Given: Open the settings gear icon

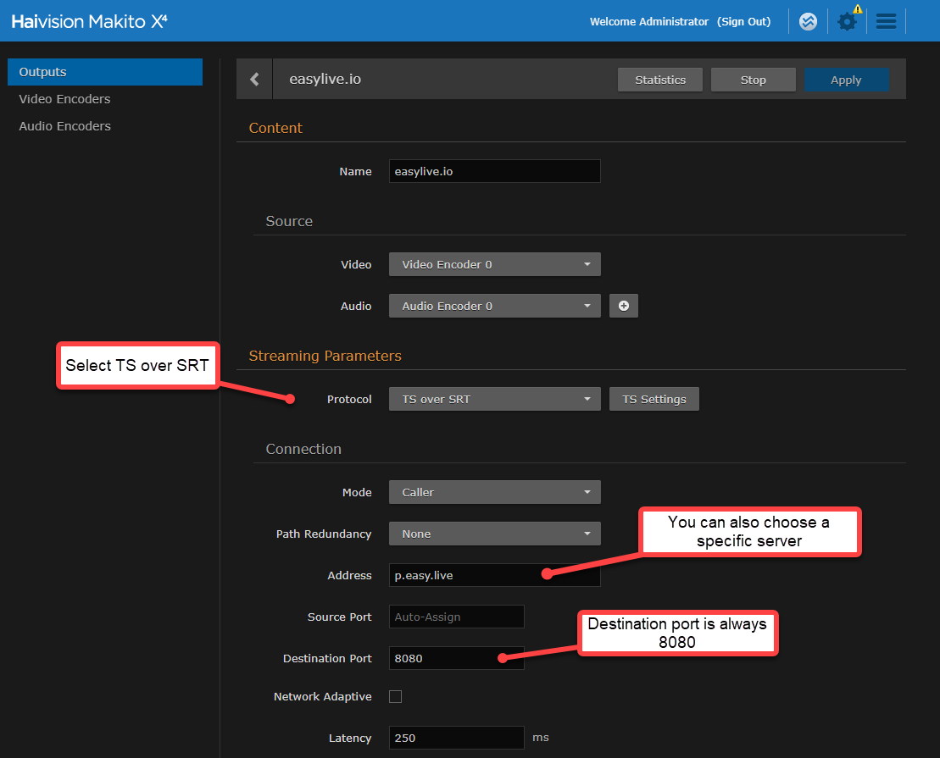Looking at the screenshot, I should [x=847, y=21].
